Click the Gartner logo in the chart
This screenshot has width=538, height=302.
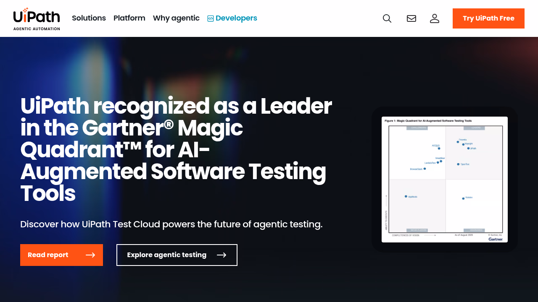coord(496,239)
